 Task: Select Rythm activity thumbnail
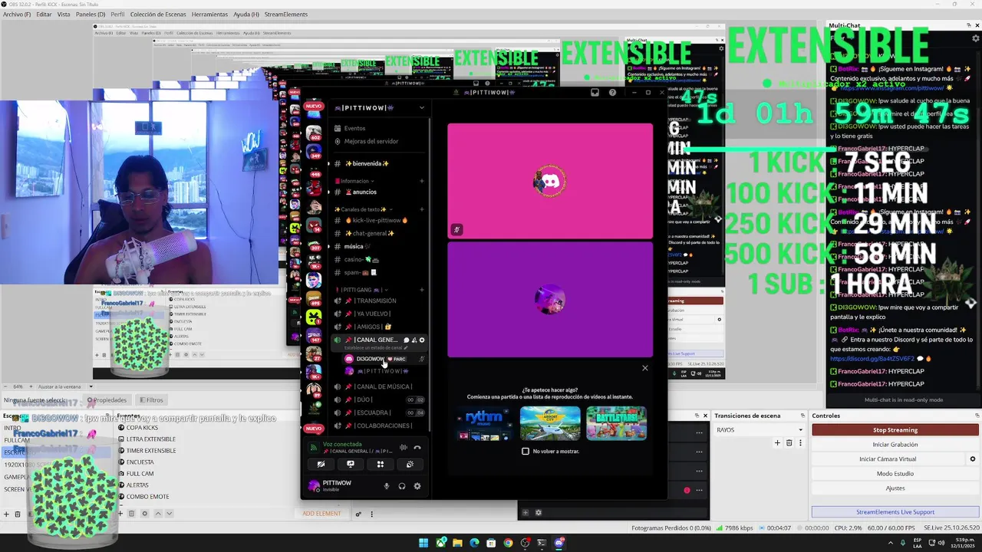point(484,423)
